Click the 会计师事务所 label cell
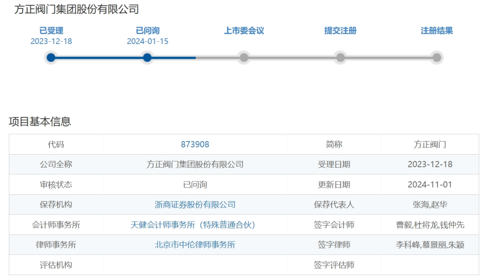 click(x=56, y=225)
